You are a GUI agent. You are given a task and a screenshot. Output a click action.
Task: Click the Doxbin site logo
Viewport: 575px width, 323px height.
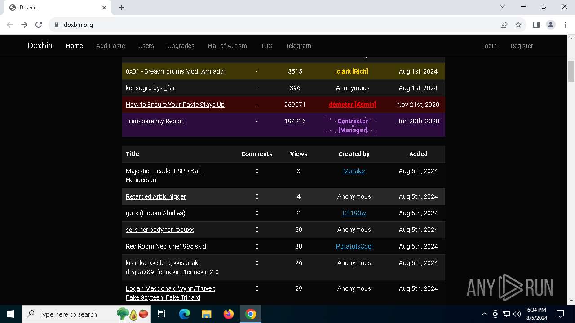click(x=40, y=46)
